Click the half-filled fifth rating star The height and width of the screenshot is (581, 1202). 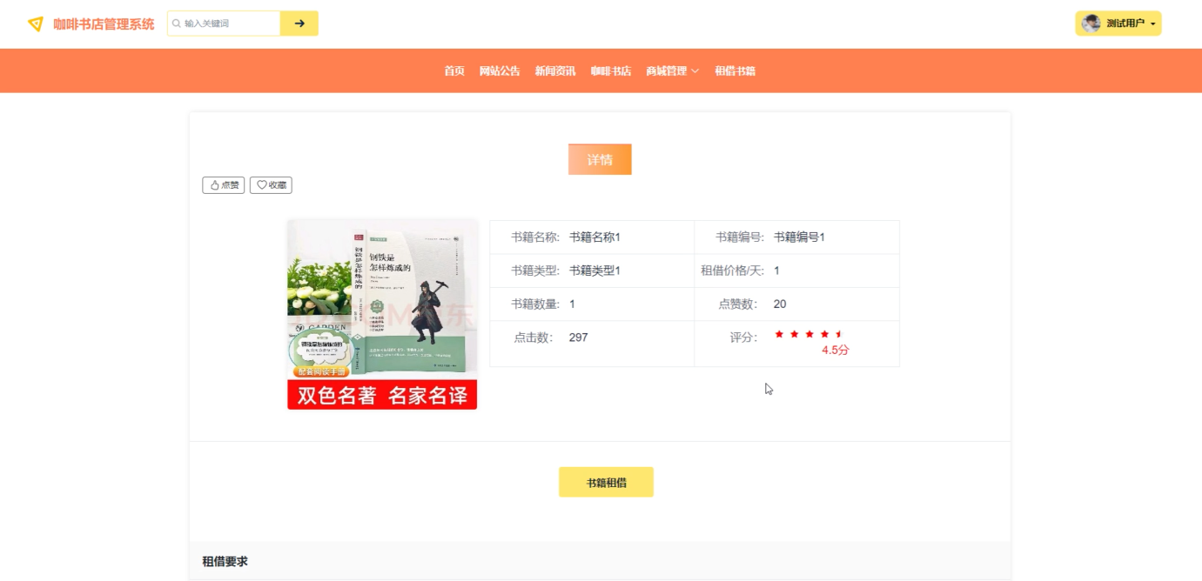pos(839,334)
